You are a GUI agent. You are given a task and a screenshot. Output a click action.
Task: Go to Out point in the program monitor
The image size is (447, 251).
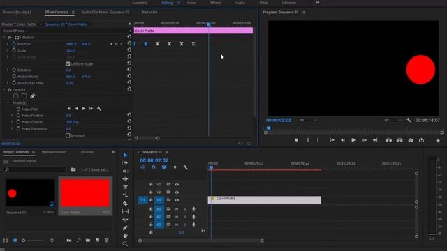375,140
